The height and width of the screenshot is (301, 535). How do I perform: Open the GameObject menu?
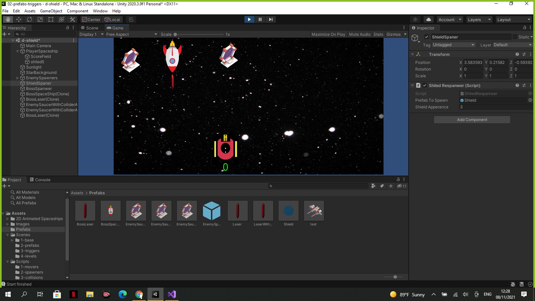coord(51,11)
